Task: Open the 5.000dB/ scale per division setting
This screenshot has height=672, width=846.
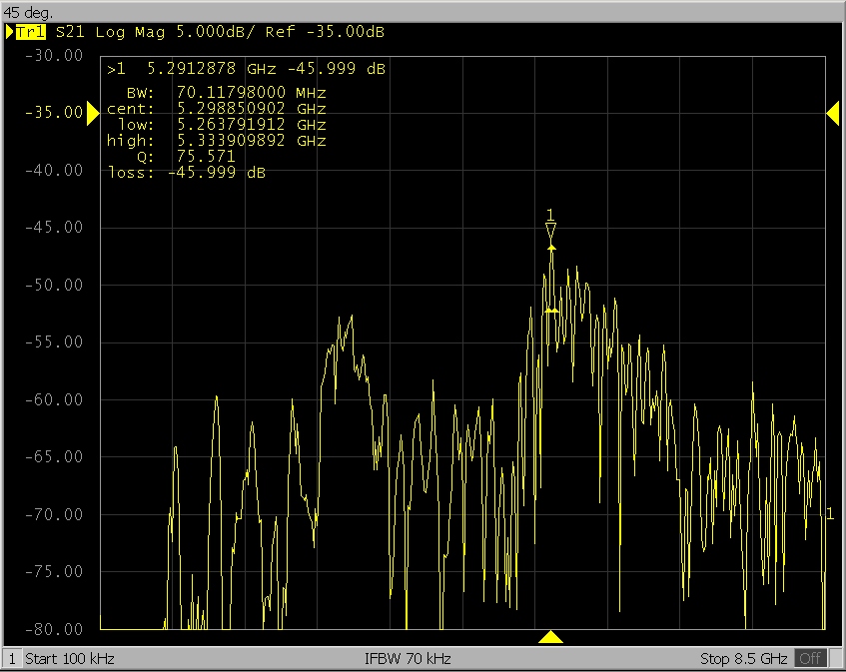Action: 209,32
